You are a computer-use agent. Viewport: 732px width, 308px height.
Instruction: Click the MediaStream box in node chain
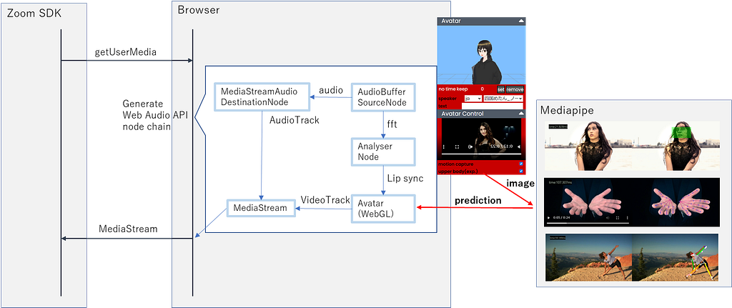tap(262, 208)
